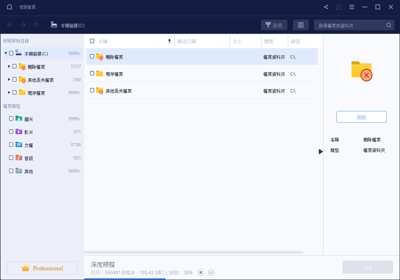This screenshot has height=280, width=400.
Task: Collapse the 本機磁碟(C:) tree node
Action: click(6, 53)
